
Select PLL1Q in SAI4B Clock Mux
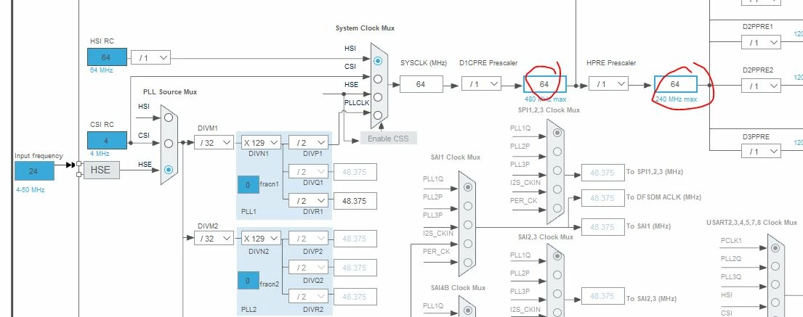coord(467,310)
